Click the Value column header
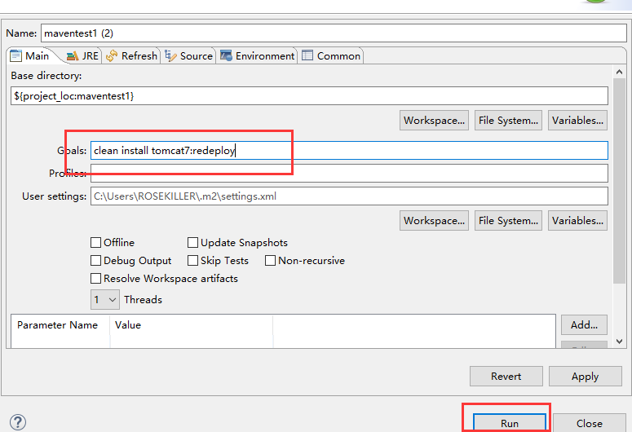 (x=192, y=324)
